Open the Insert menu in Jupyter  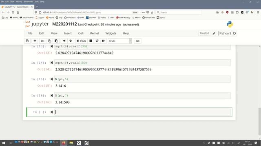68,33
